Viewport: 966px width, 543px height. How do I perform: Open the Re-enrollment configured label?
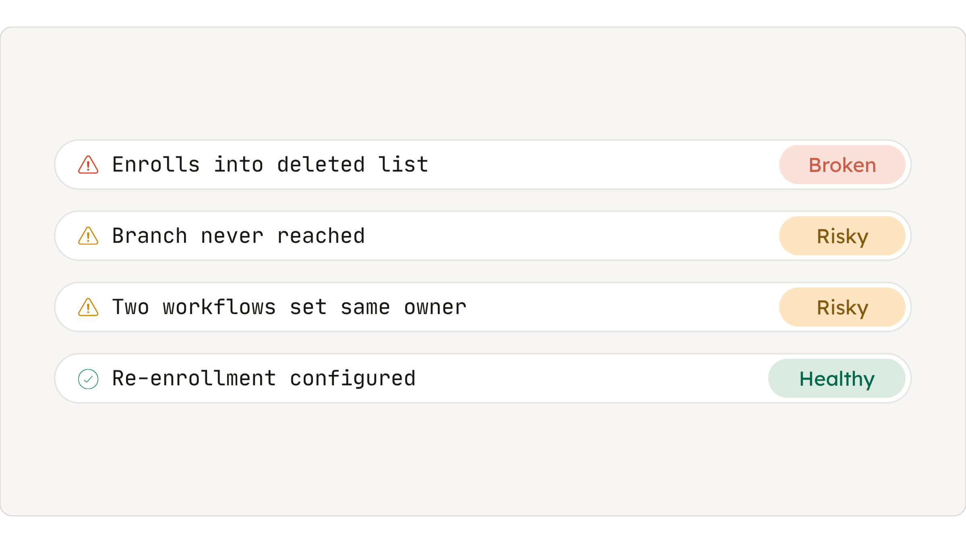(264, 379)
